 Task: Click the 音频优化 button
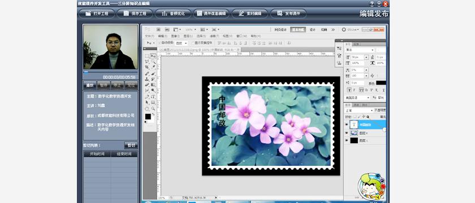tap(173, 14)
